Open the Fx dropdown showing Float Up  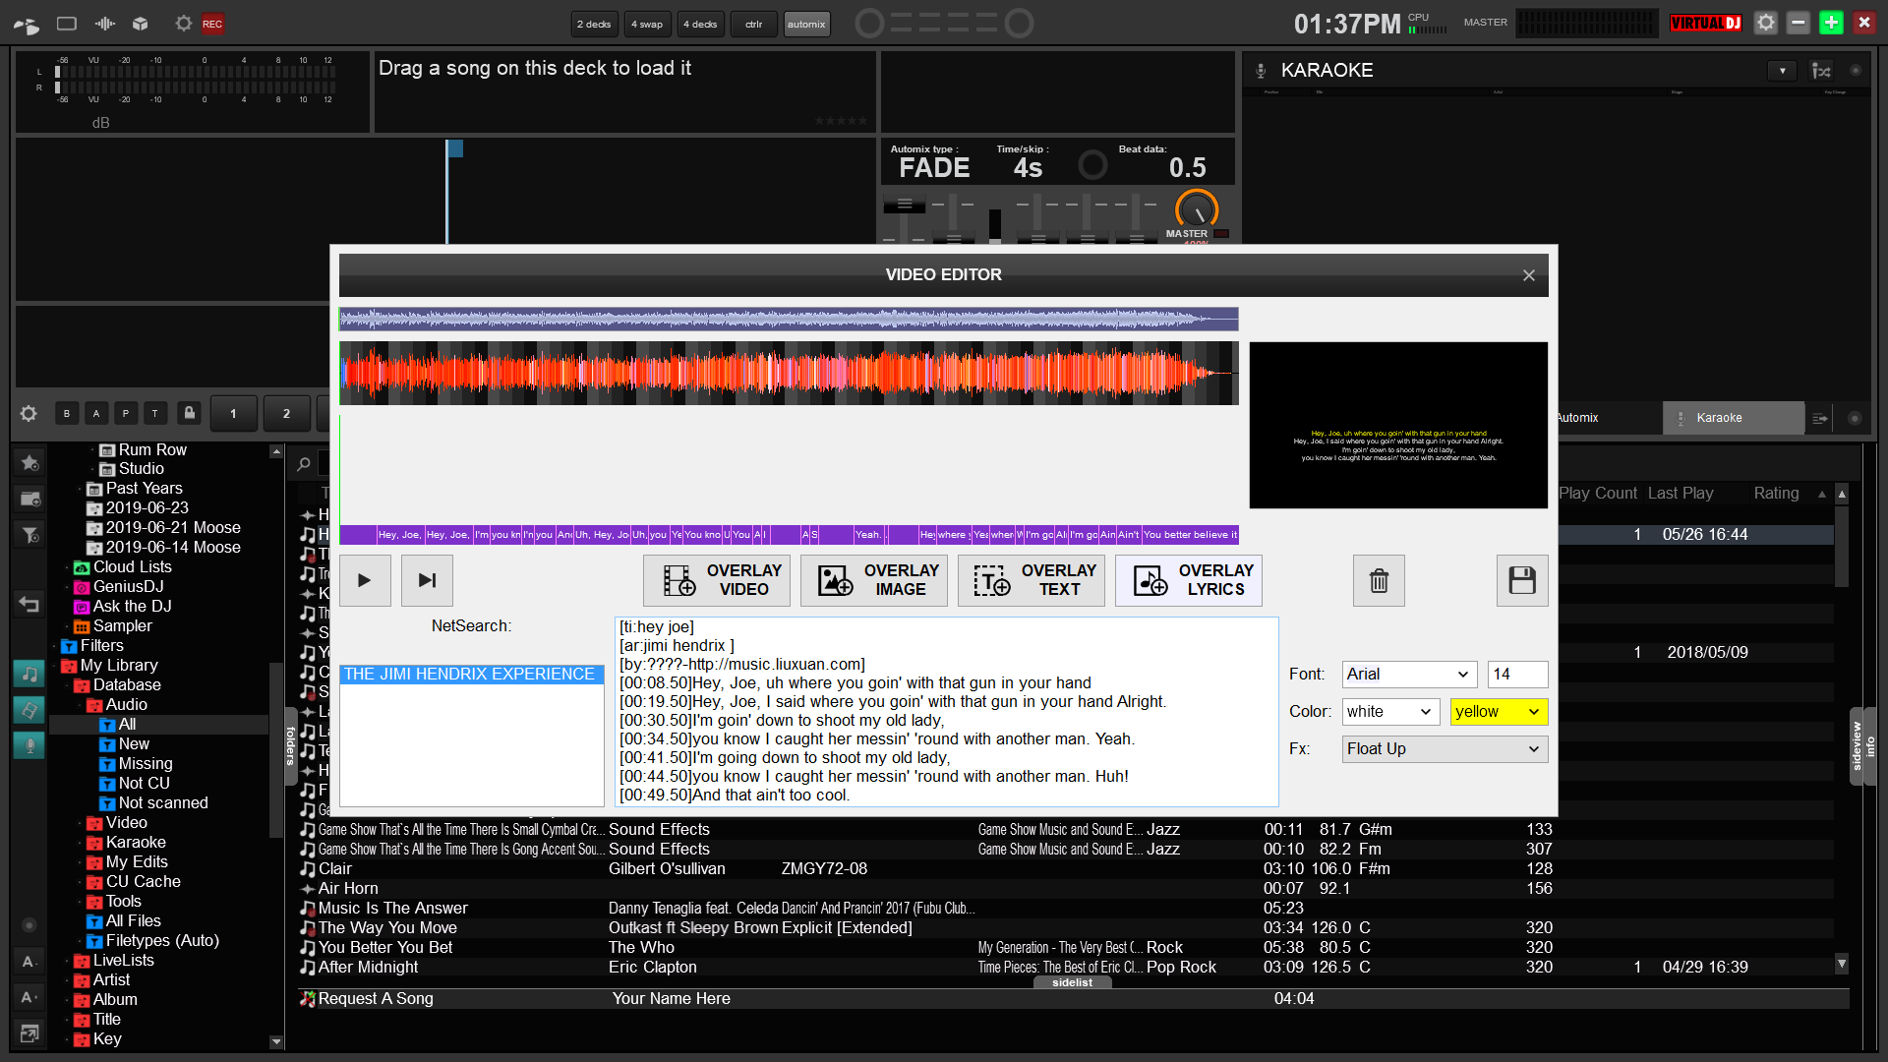coord(1444,748)
